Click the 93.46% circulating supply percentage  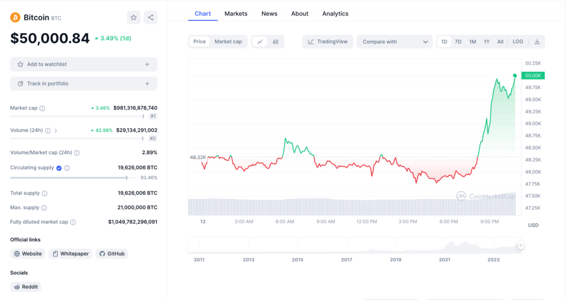(x=149, y=177)
